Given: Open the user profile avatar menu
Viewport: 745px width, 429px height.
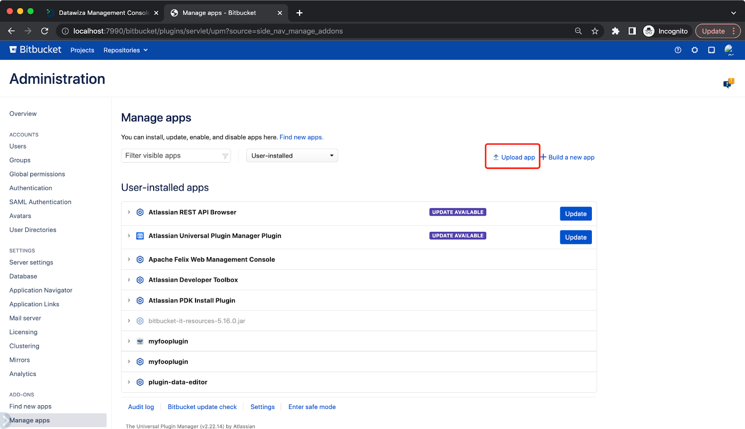Looking at the screenshot, I should coord(729,50).
